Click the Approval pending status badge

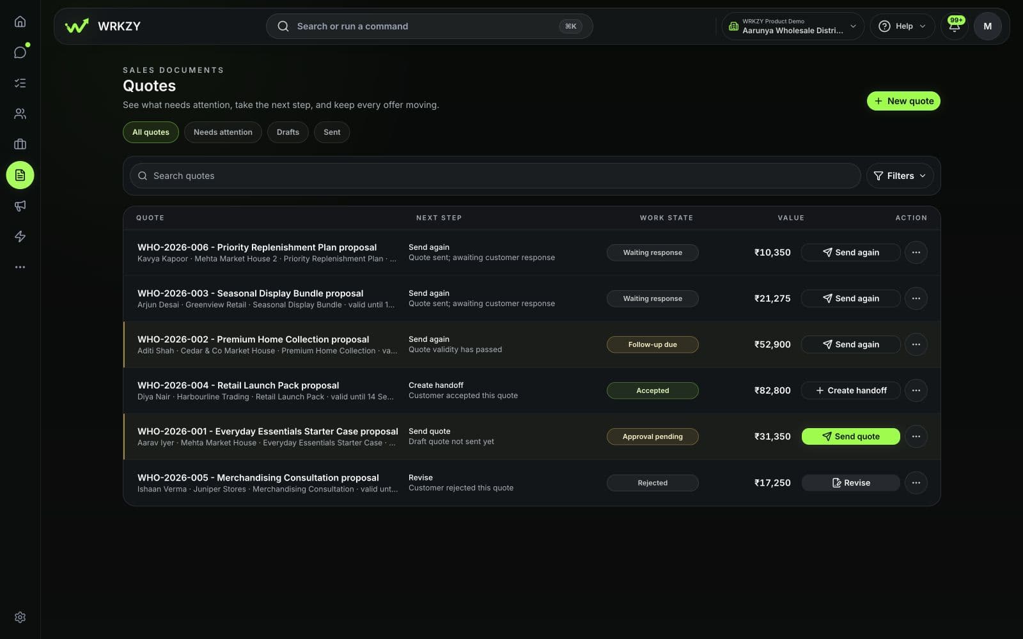[x=652, y=436]
